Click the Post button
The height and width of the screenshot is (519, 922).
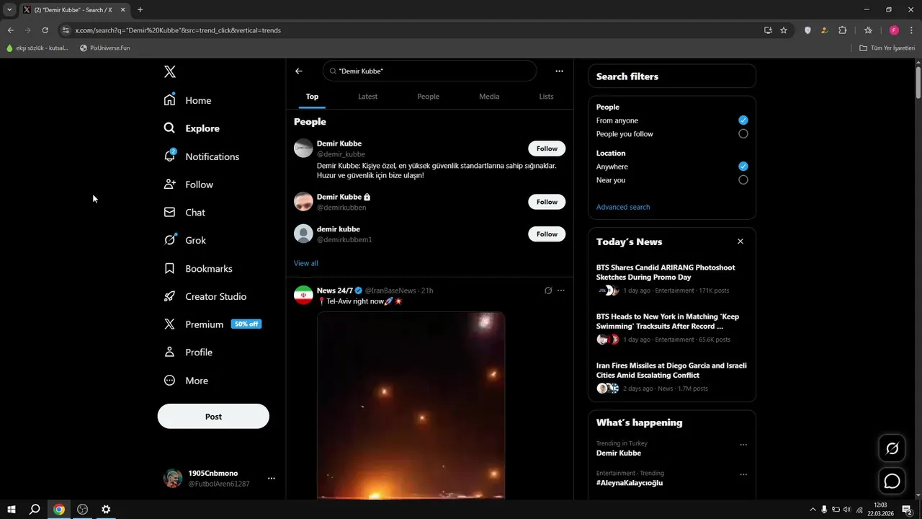(x=213, y=417)
